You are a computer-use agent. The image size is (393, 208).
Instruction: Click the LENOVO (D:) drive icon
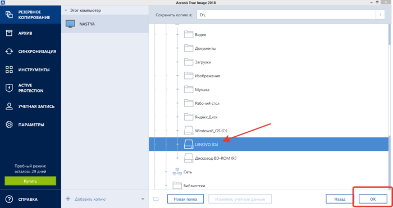click(x=189, y=144)
